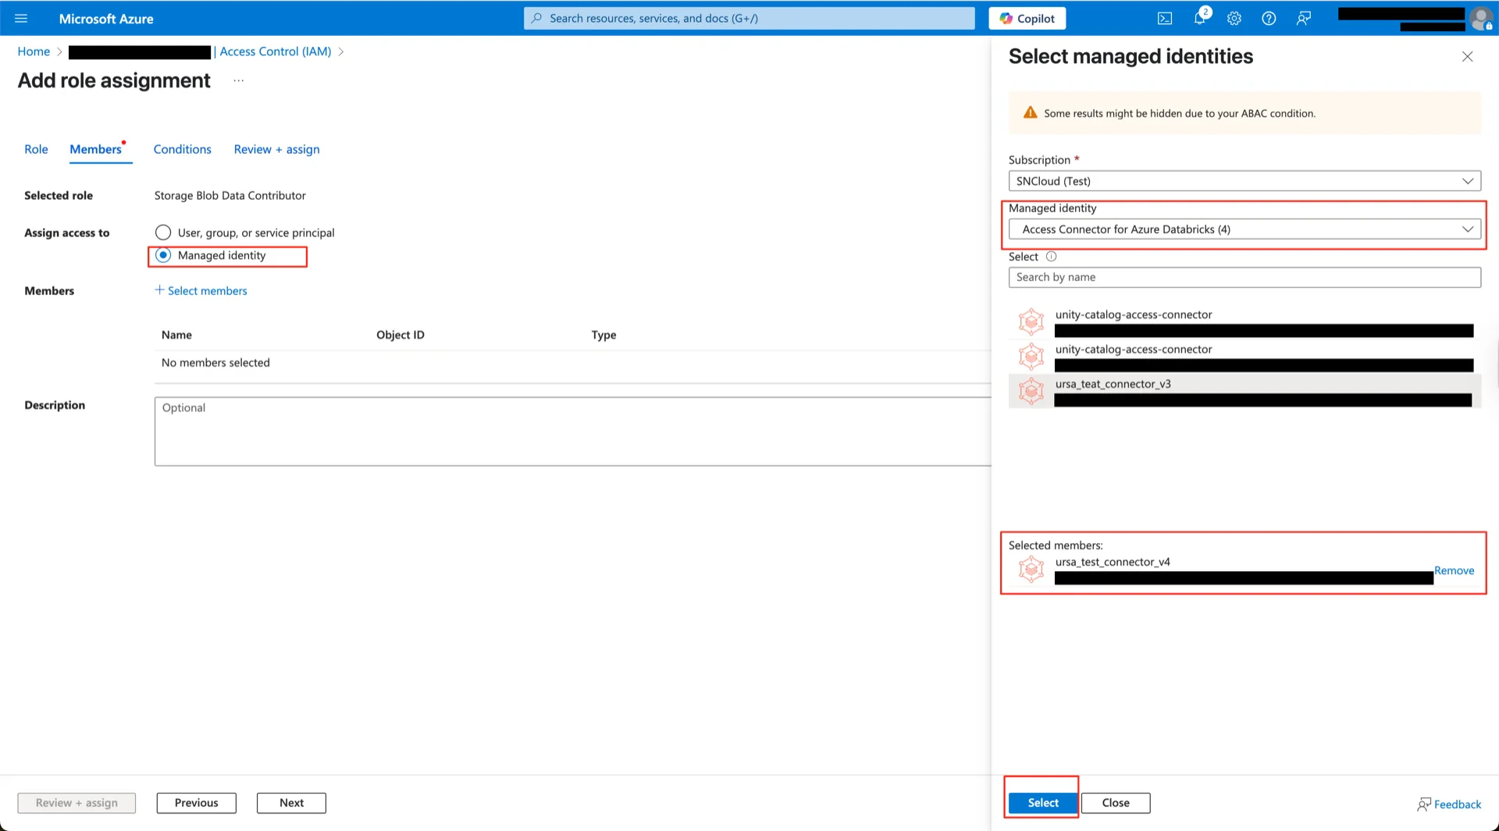Click the Select field info icon
The image size is (1499, 831).
click(1051, 257)
